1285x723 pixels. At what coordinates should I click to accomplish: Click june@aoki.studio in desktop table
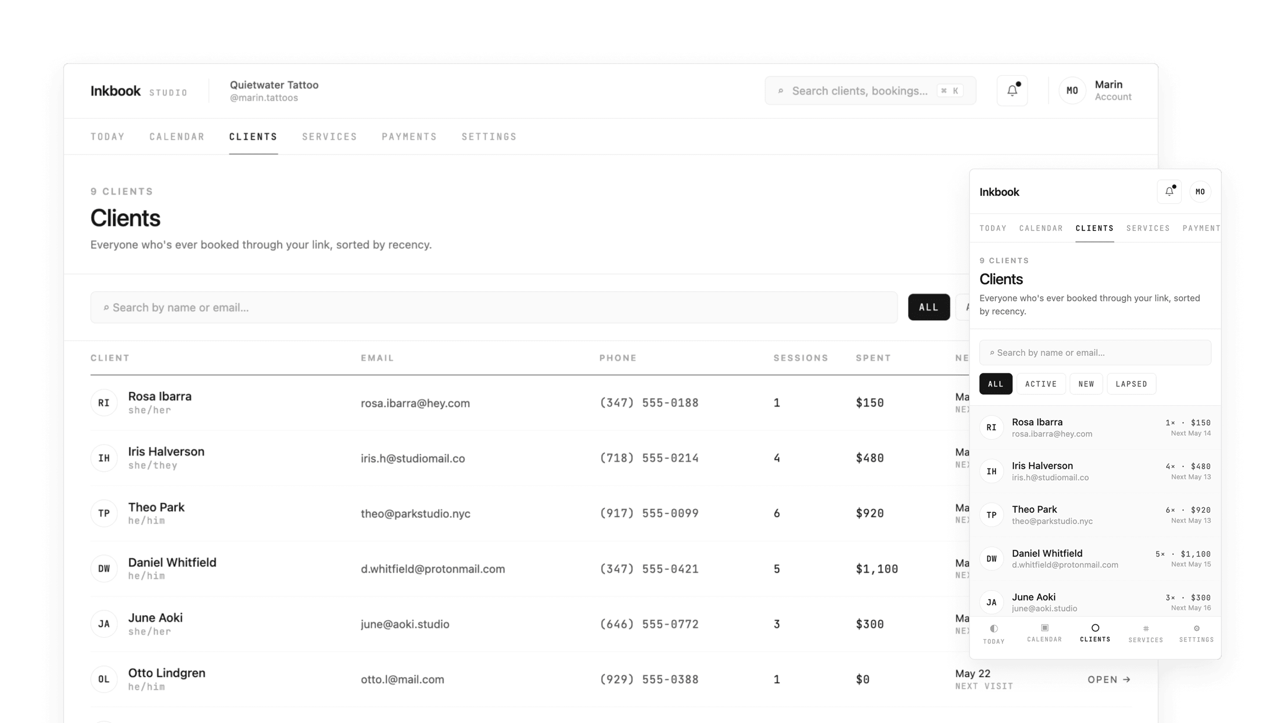[405, 624]
